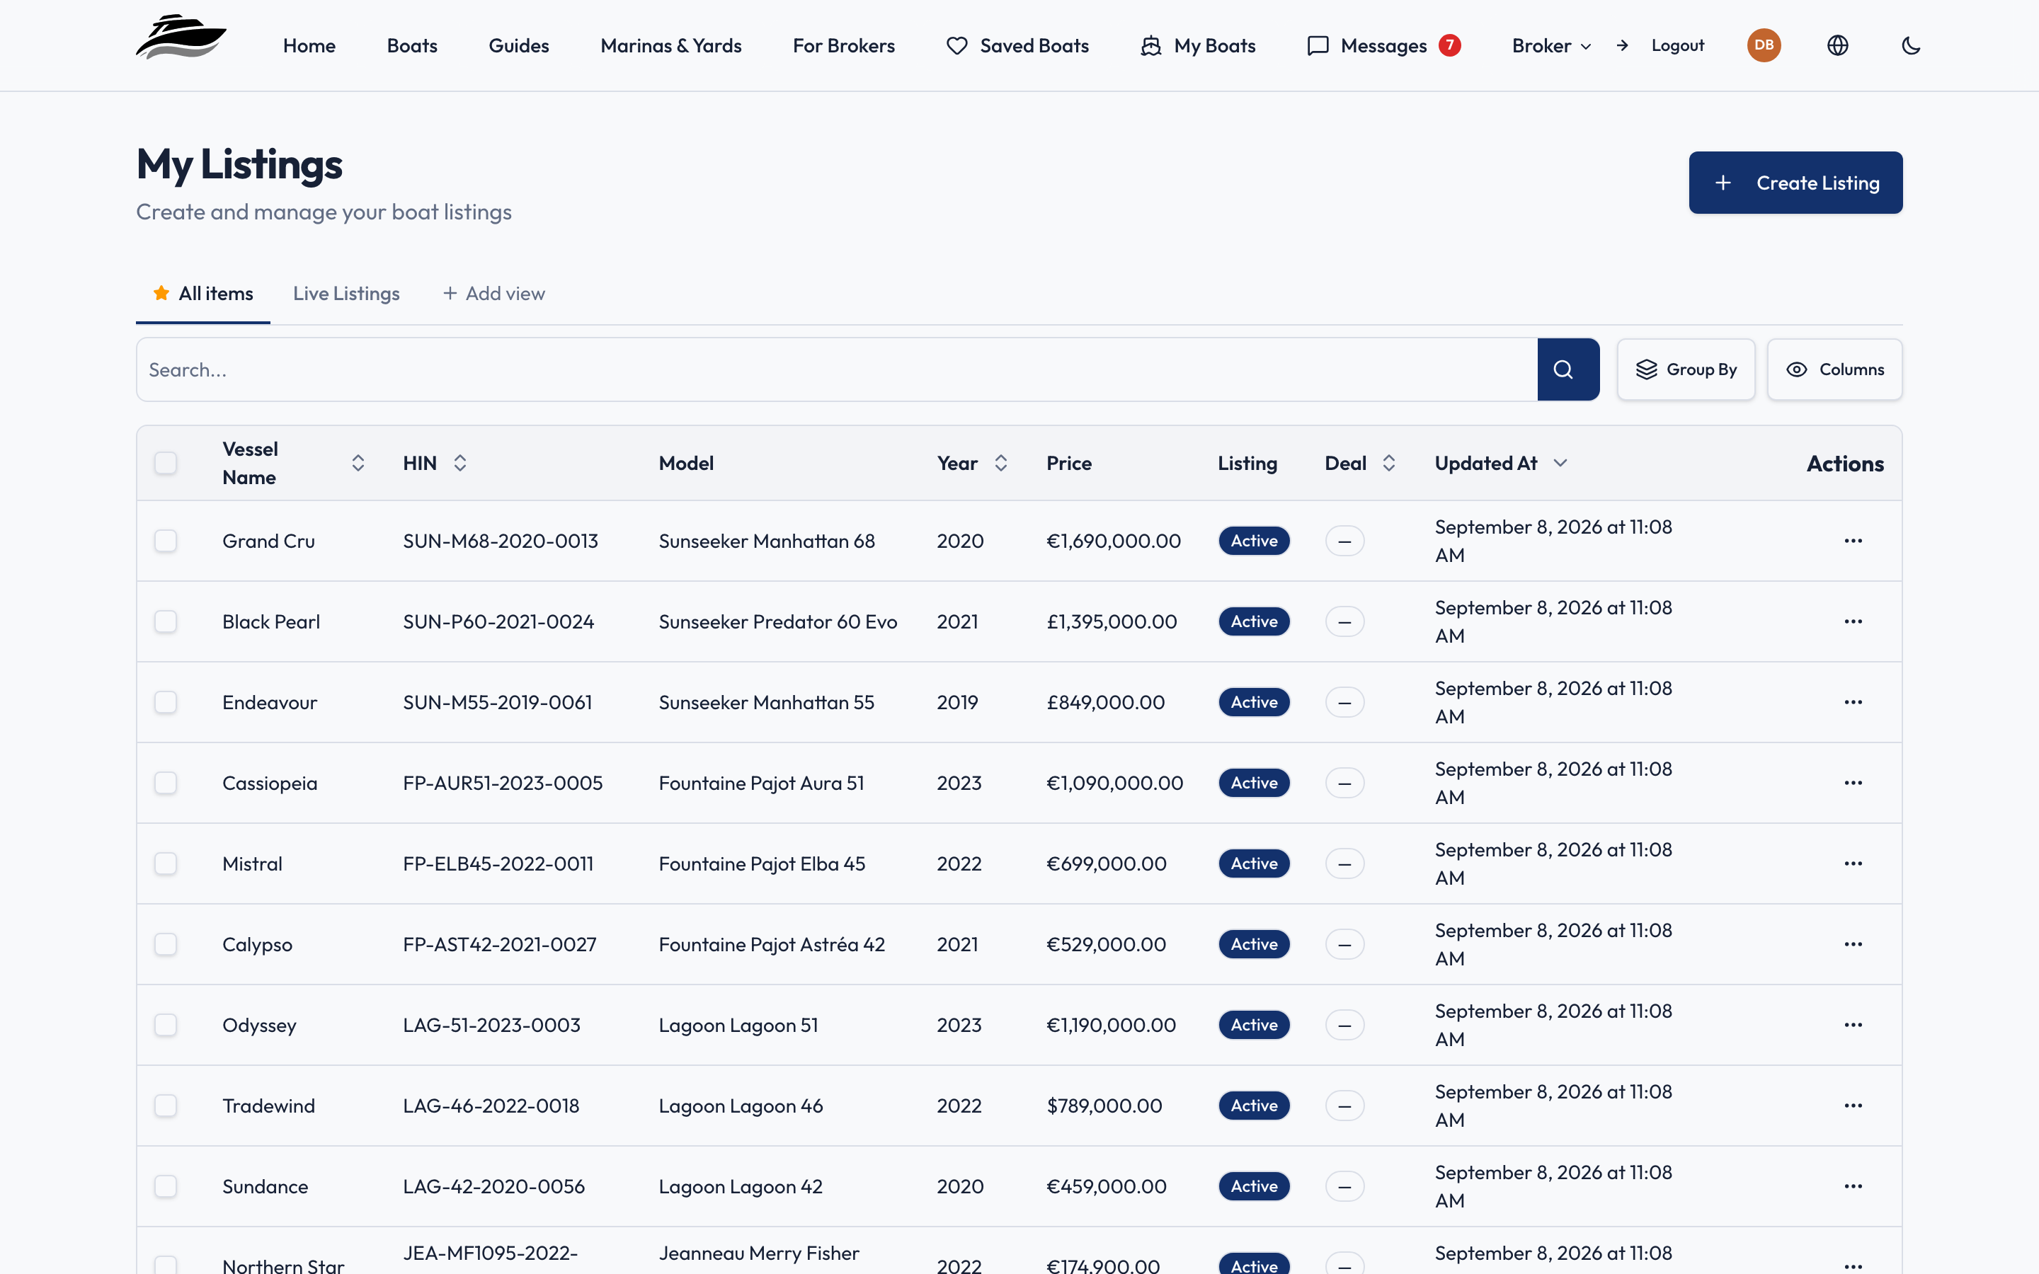Screen dimensions: 2039x1274
Task: Check the Sundance row checkbox
Action: [x=166, y=1186]
